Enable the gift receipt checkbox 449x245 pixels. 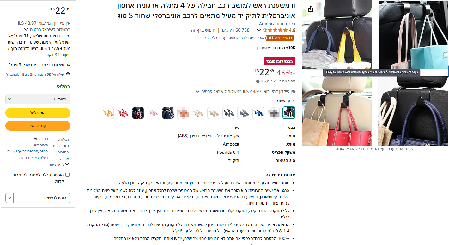coord(67,175)
